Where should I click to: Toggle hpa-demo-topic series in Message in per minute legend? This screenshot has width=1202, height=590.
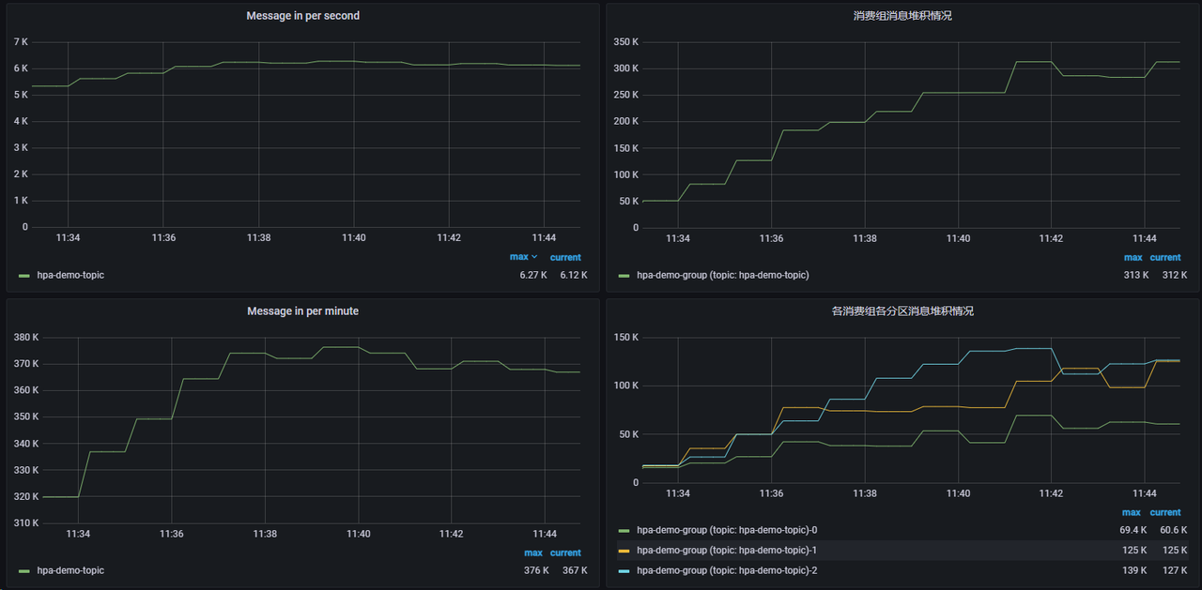pyautogui.click(x=70, y=570)
